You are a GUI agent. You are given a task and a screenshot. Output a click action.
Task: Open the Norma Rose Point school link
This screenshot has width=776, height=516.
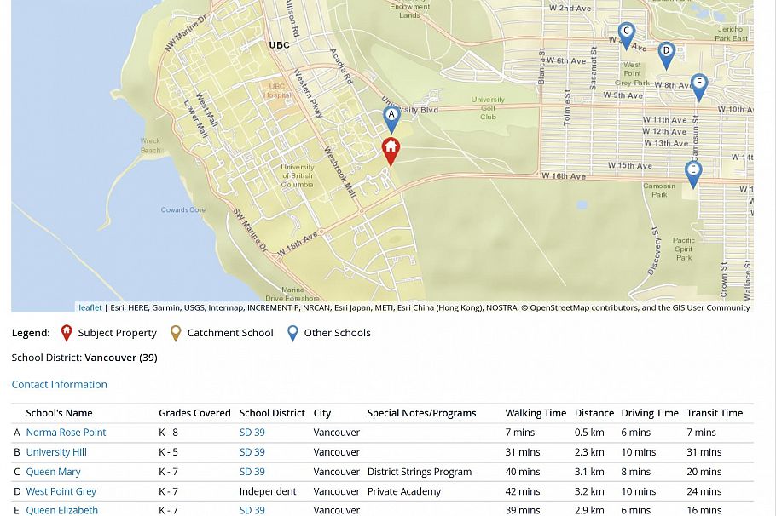(66, 432)
